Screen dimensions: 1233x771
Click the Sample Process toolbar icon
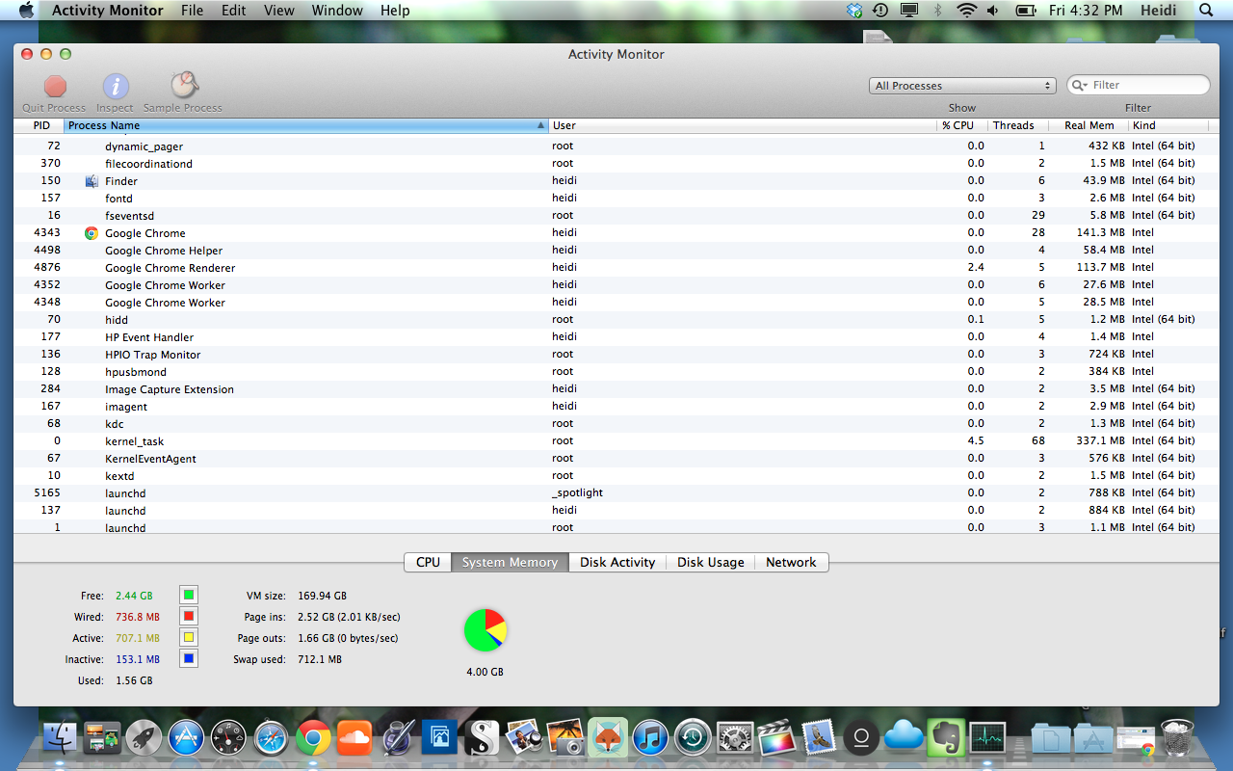[x=183, y=86]
